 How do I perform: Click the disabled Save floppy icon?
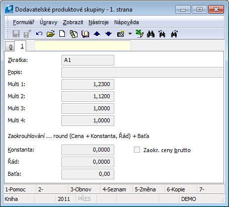[16, 34]
